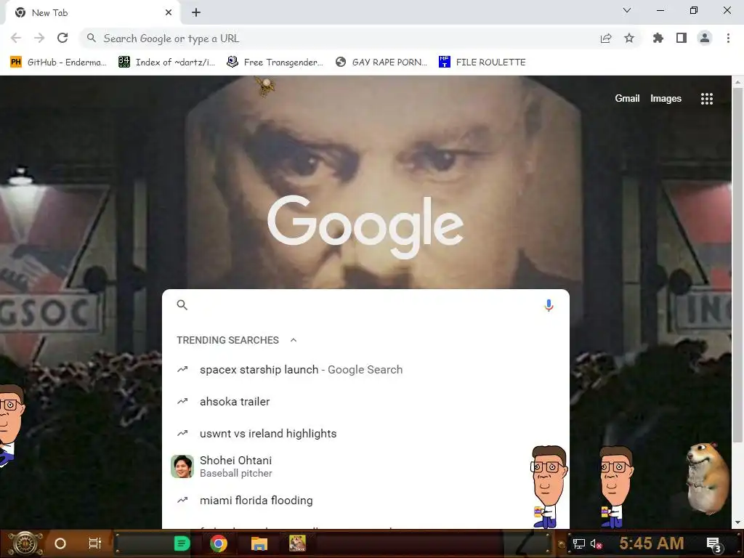Select 'spacex starship launch' suggestion
This screenshot has width=744, height=558.
click(x=365, y=370)
